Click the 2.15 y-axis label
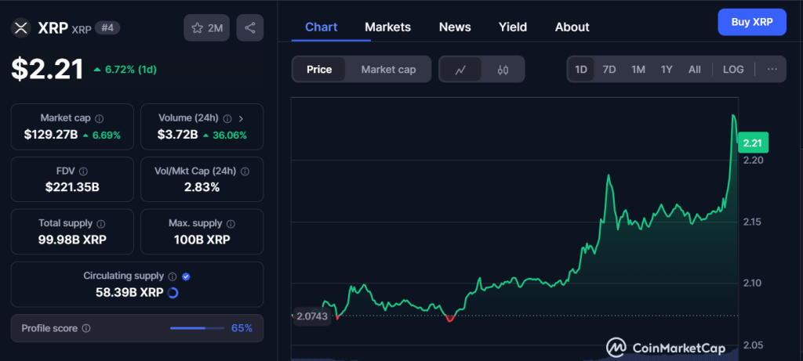The height and width of the screenshot is (361, 803). tap(753, 222)
